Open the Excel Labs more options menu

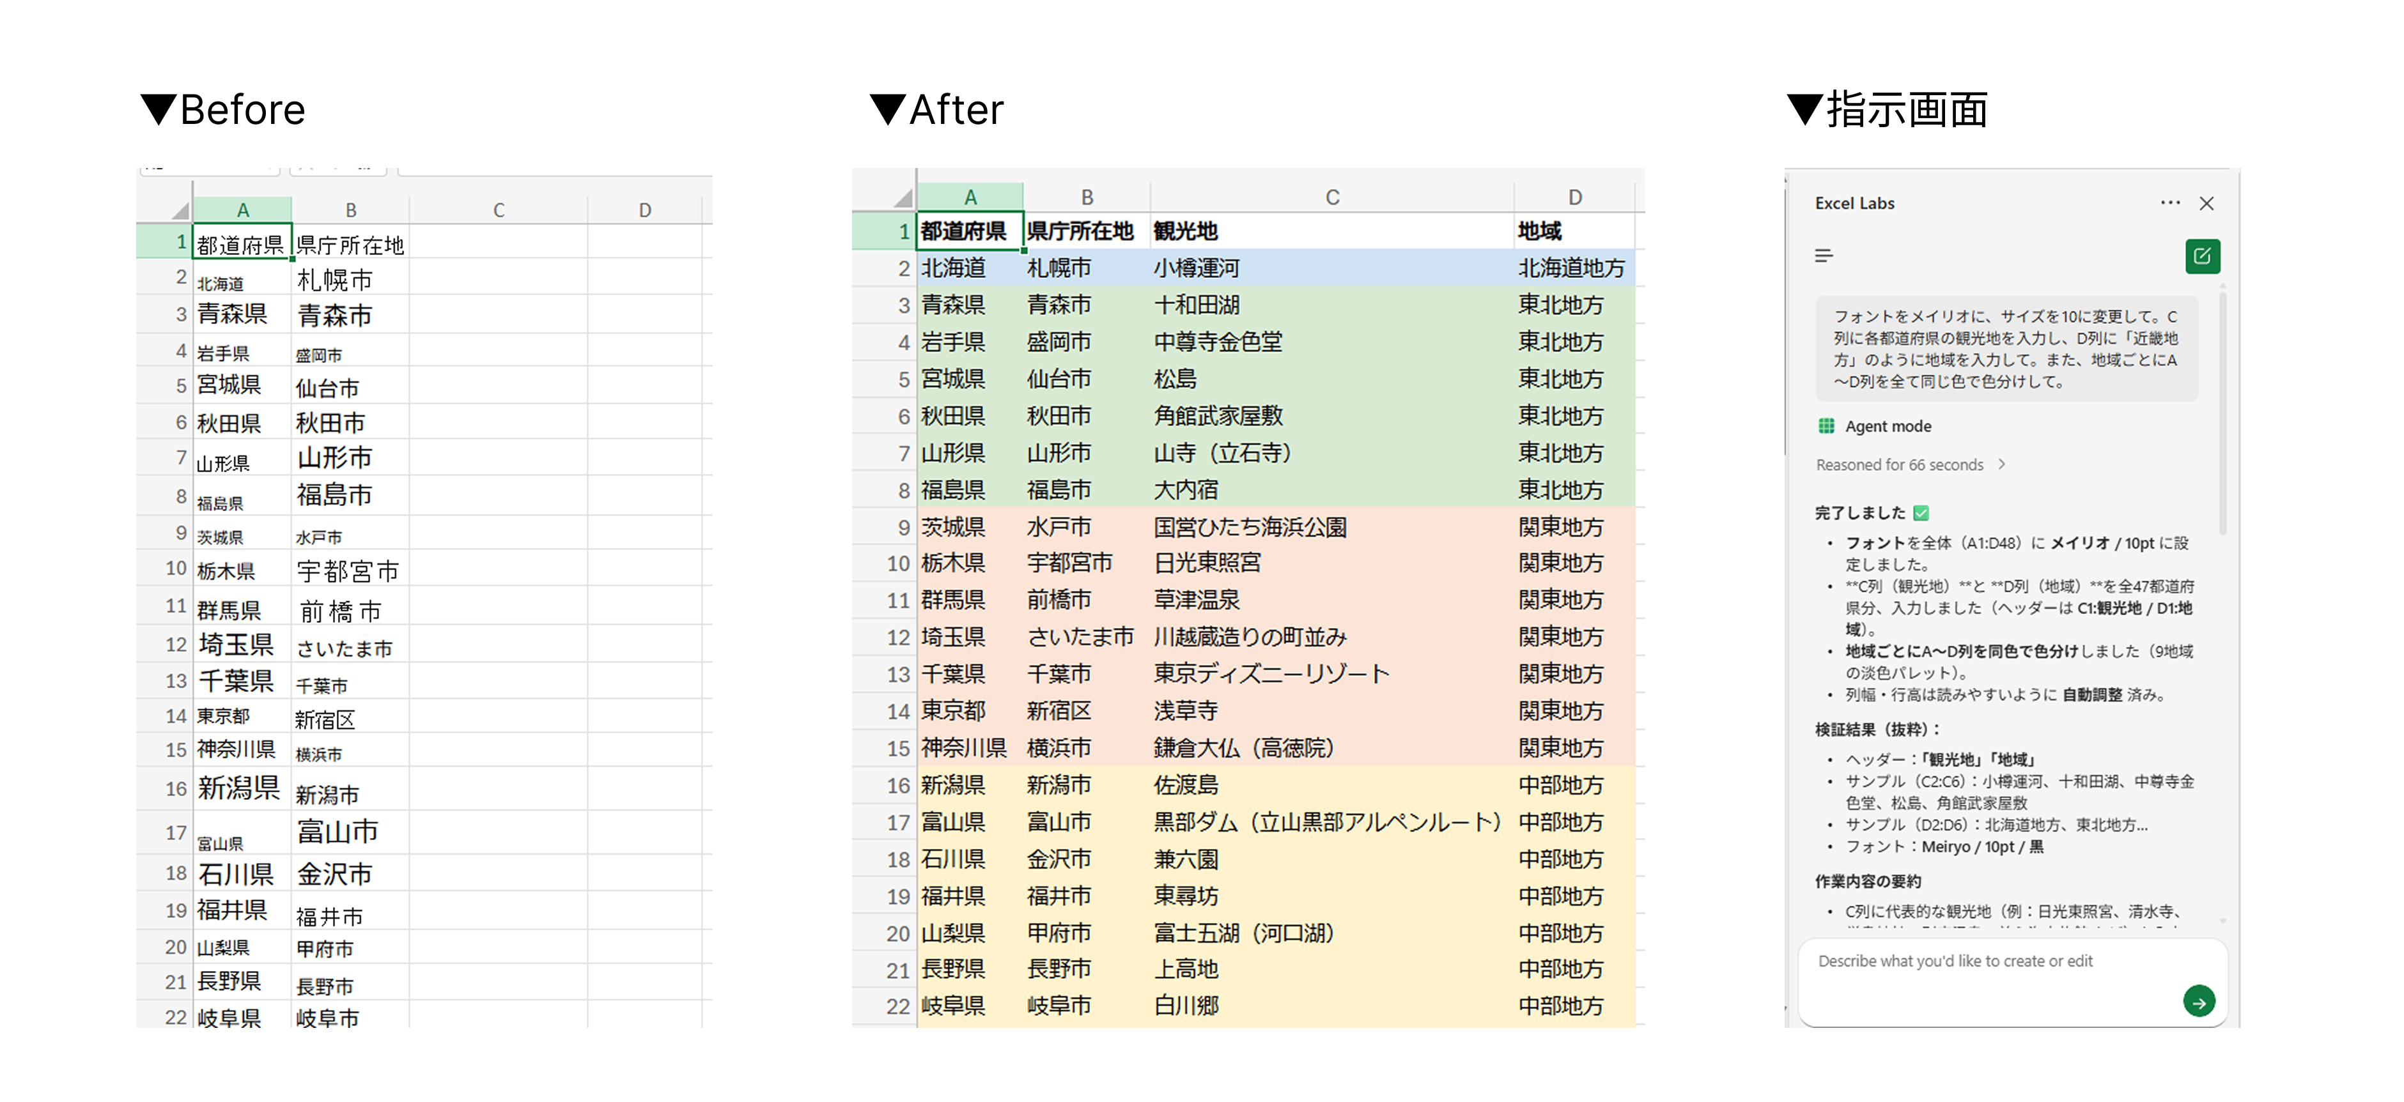pyautogui.click(x=2170, y=203)
